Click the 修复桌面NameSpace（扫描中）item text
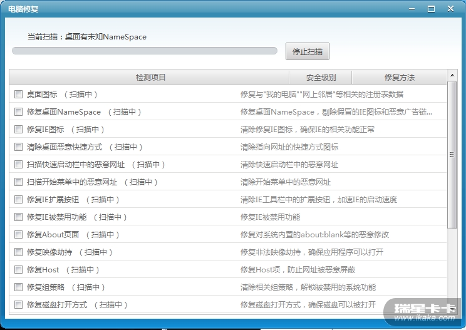This screenshot has height=330, width=466. pos(84,112)
